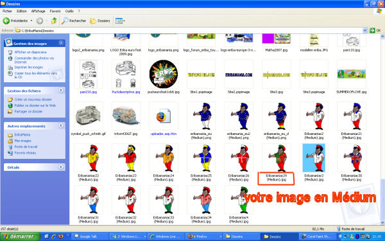Expand the Détails panel
Screen dimensions: 385x241
[61, 167]
